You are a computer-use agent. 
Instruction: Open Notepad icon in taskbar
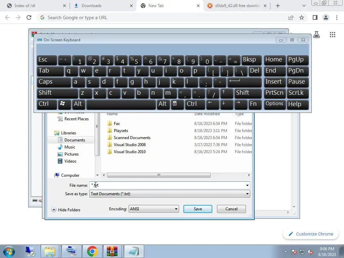[x=134, y=251]
